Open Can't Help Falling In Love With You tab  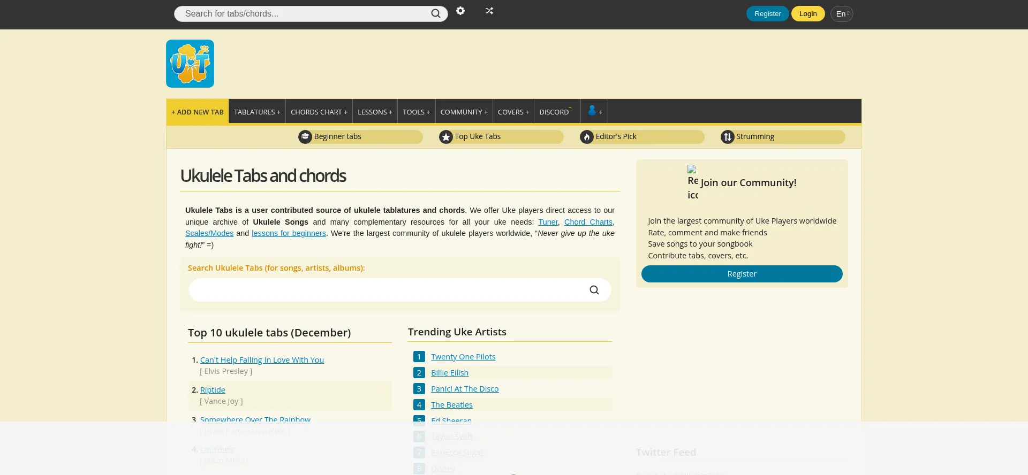(x=262, y=360)
